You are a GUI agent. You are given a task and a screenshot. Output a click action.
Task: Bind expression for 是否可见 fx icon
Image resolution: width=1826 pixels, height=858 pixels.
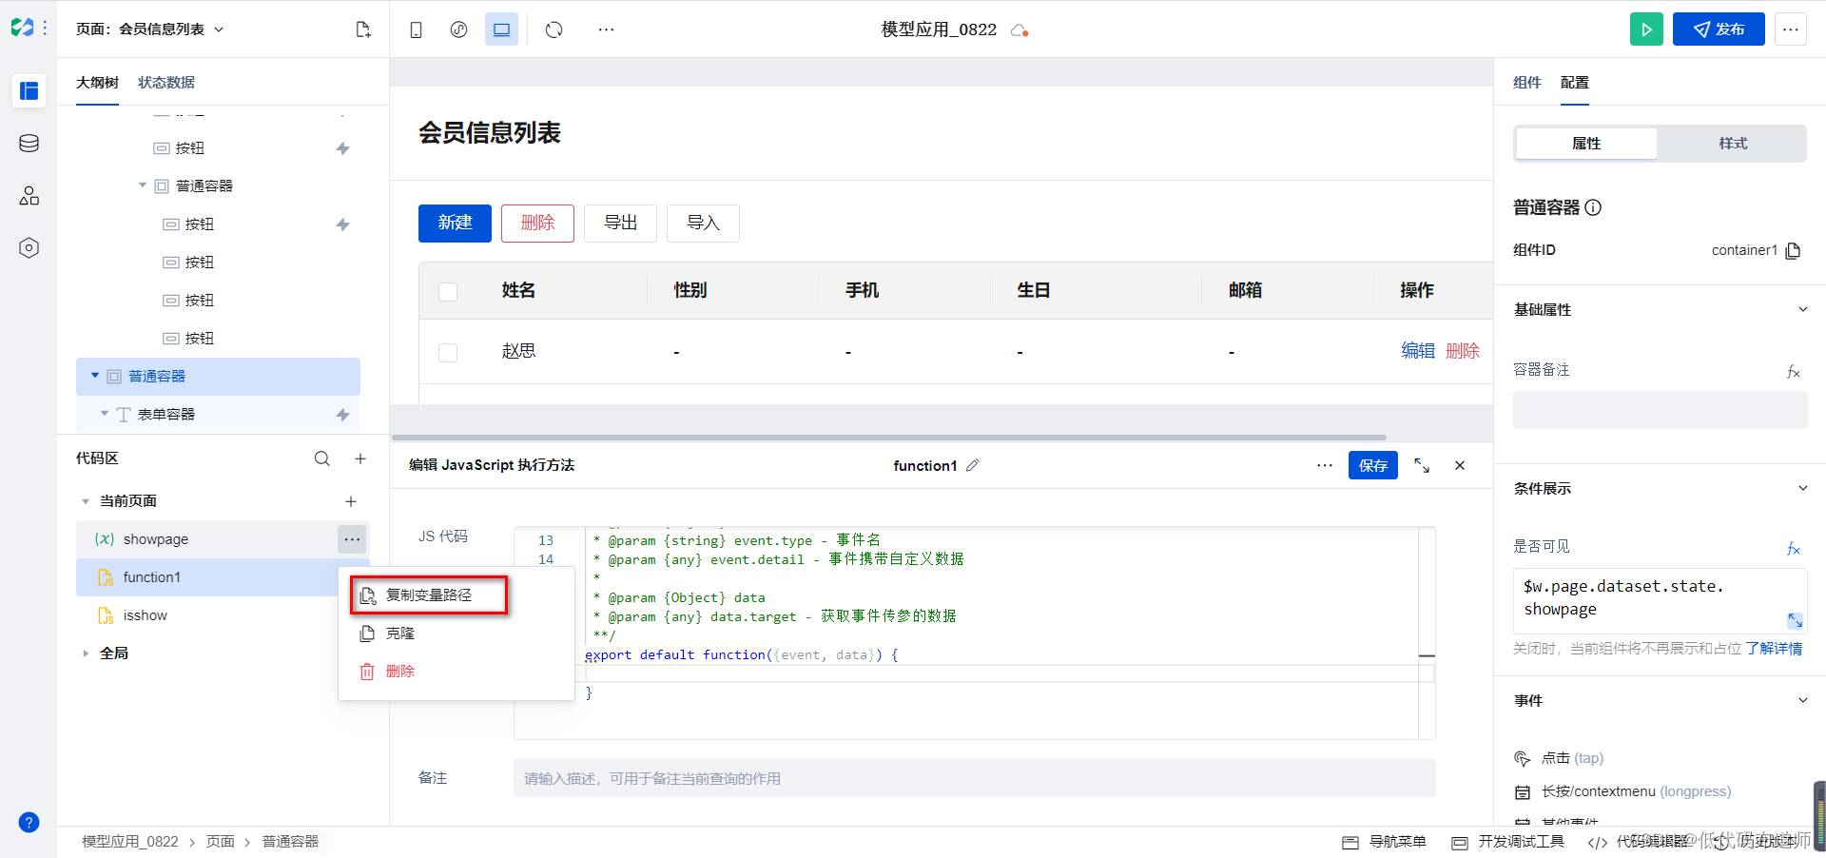point(1794,548)
